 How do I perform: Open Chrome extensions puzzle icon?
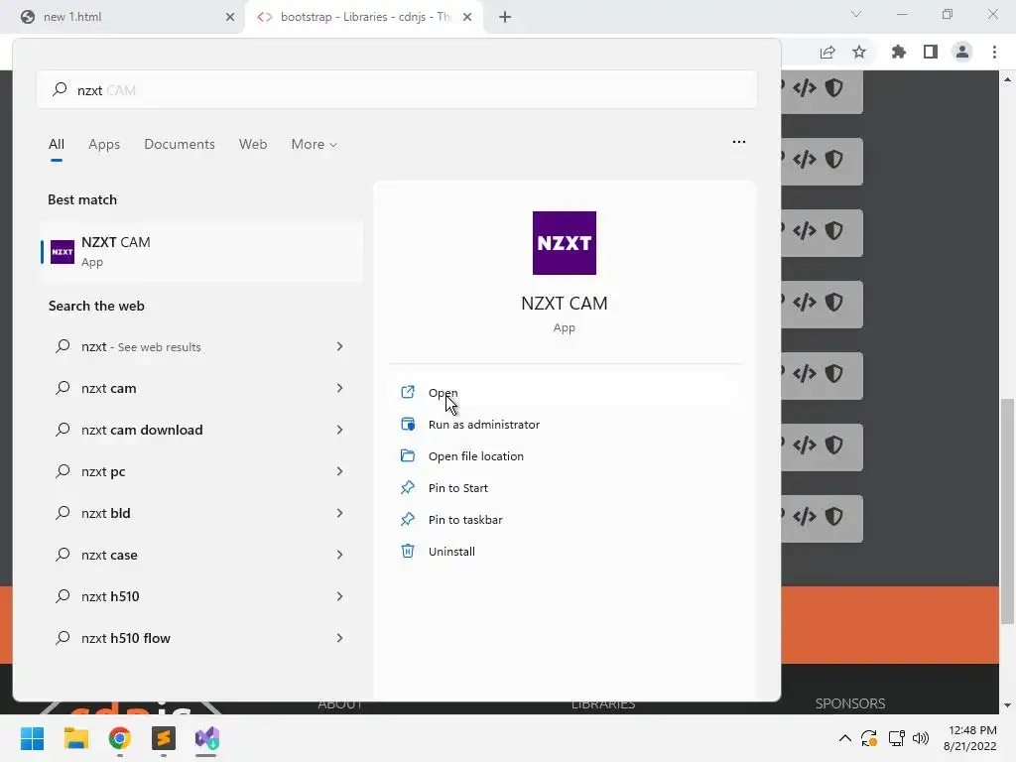(x=898, y=52)
